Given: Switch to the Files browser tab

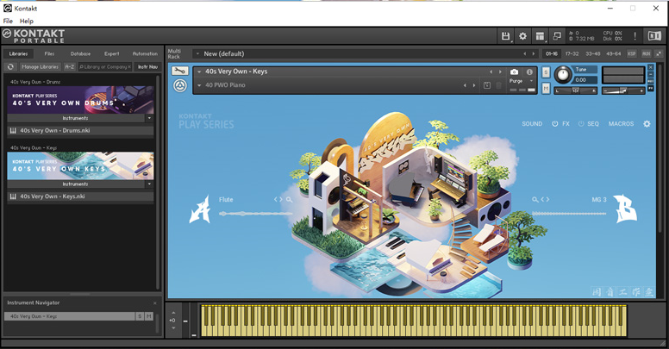Looking at the screenshot, I should 49,53.
